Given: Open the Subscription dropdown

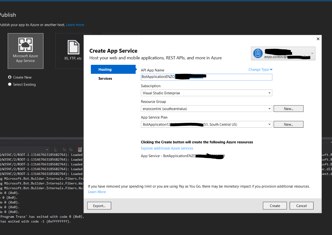Looking at the screenshot, I should (206, 93).
